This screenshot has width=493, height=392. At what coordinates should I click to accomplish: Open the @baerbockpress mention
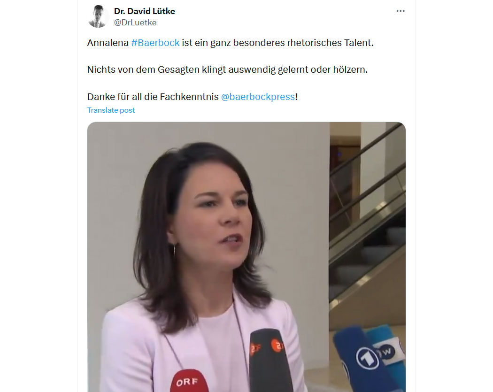[x=258, y=97]
